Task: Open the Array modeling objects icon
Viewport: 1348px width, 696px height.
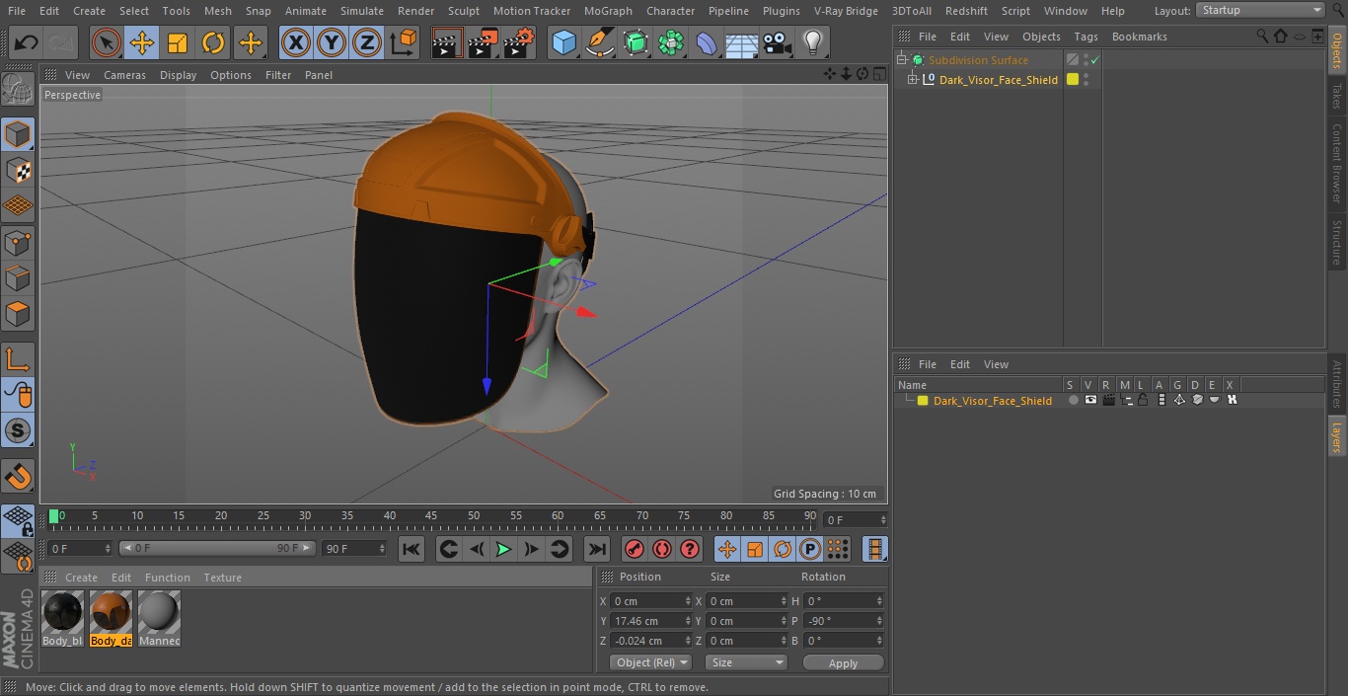Action: pos(671,42)
